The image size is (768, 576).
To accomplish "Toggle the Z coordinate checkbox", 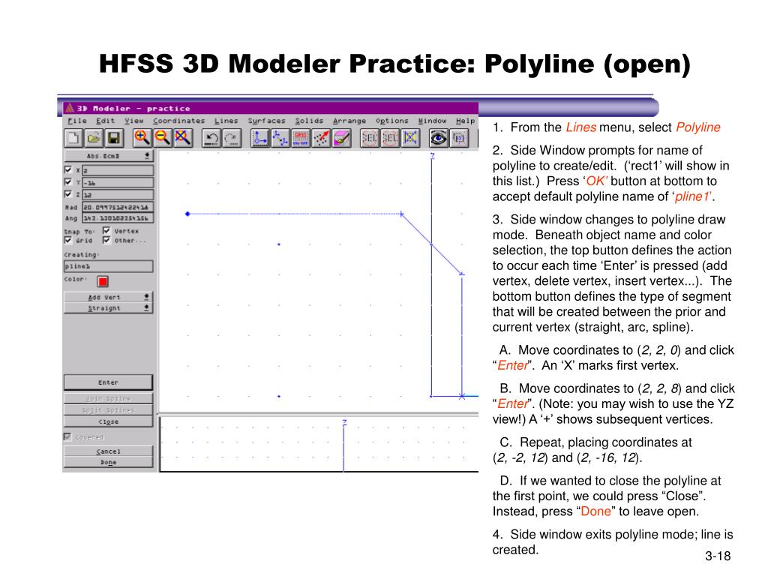I will pos(68,194).
